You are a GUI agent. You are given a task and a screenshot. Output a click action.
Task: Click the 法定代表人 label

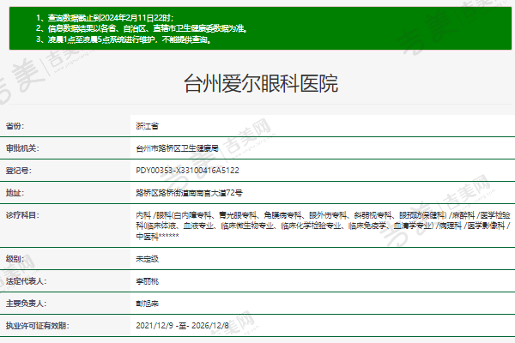coord(26,281)
